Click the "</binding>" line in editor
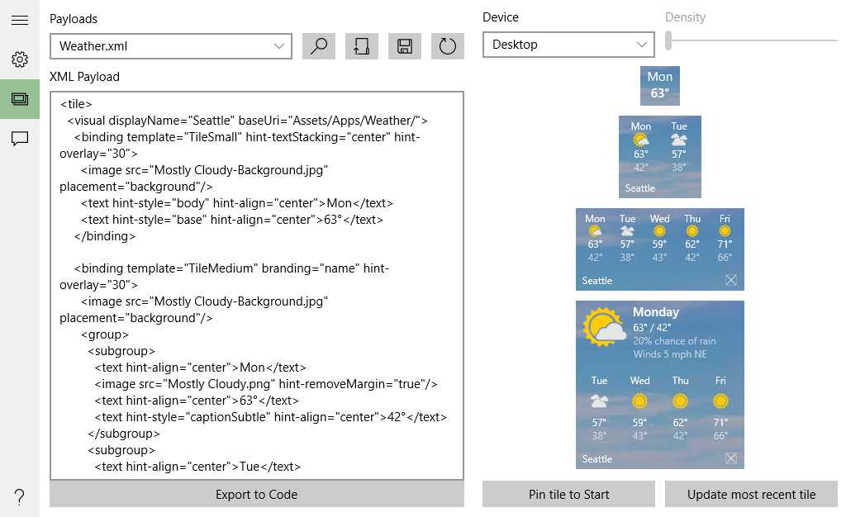The image size is (846, 517). coord(105,236)
